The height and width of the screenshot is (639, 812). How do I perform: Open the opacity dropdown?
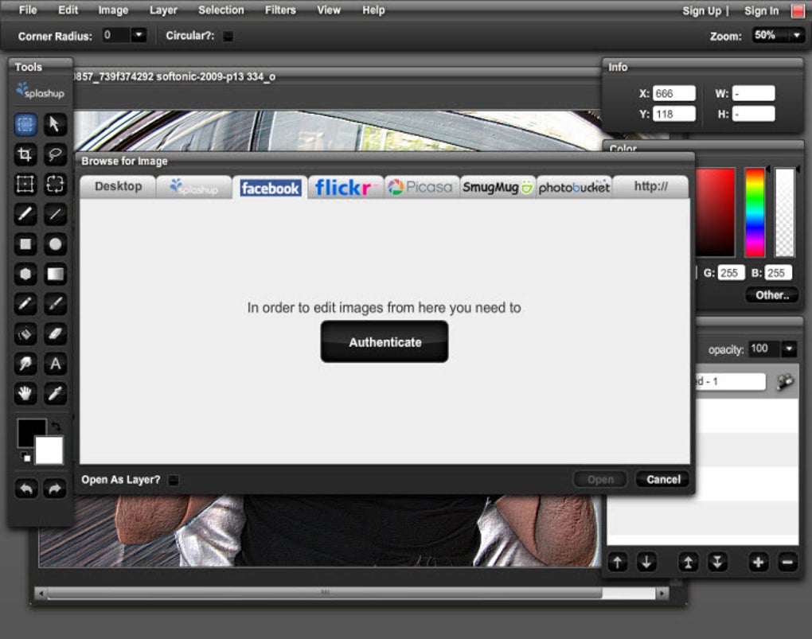[789, 349]
